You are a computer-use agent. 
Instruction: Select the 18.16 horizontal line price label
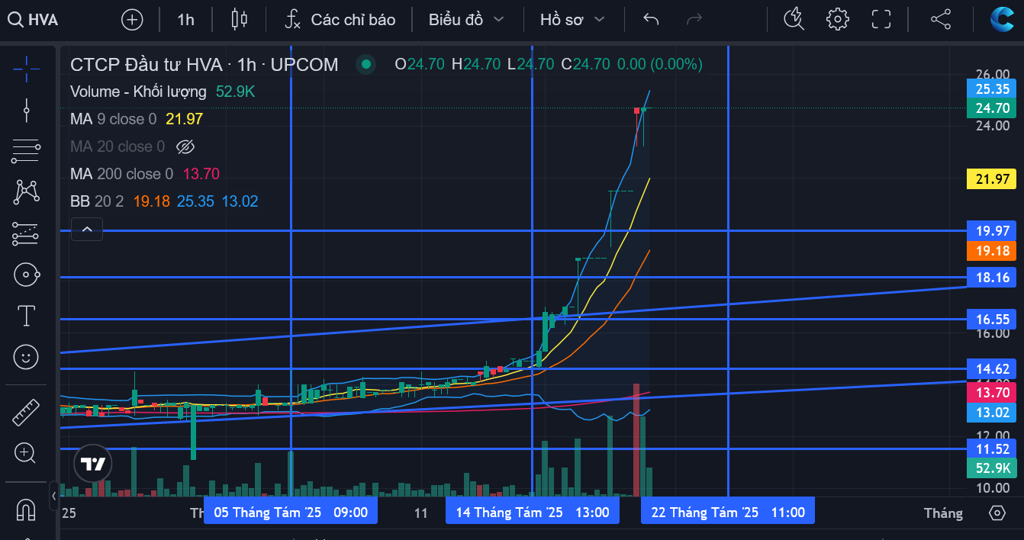(993, 278)
